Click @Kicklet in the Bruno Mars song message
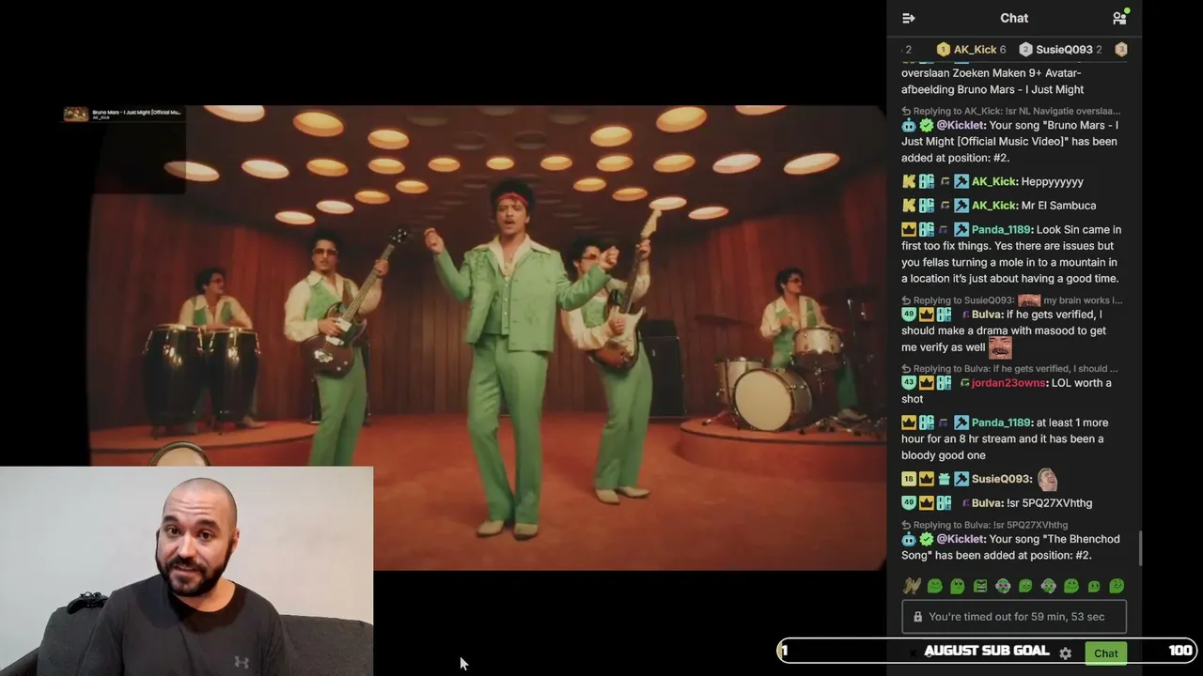 click(x=961, y=125)
